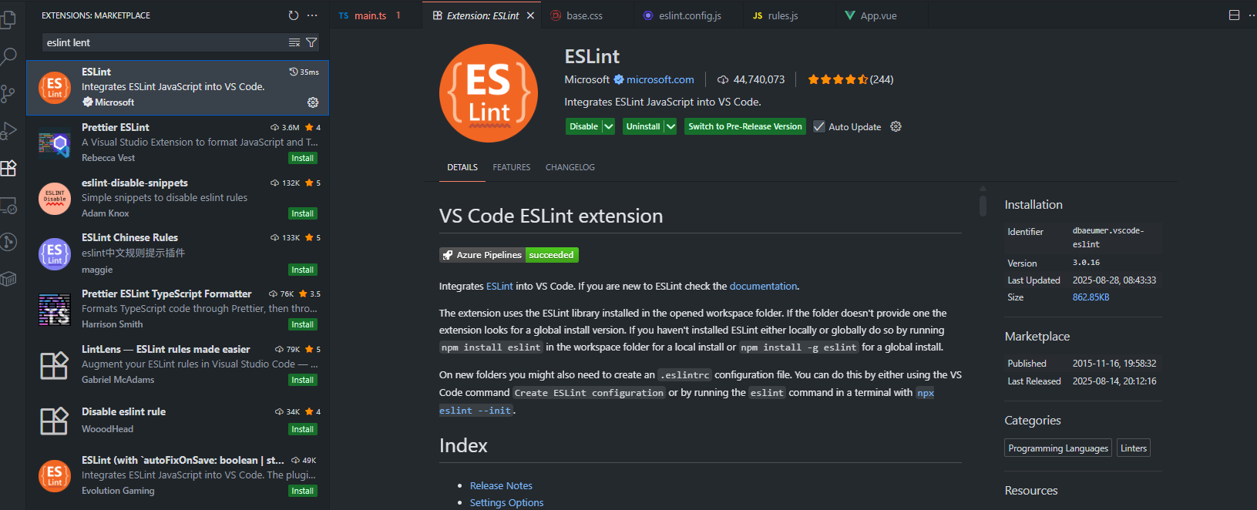
Task: Open the Release Notes link
Action: click(501, 485)
